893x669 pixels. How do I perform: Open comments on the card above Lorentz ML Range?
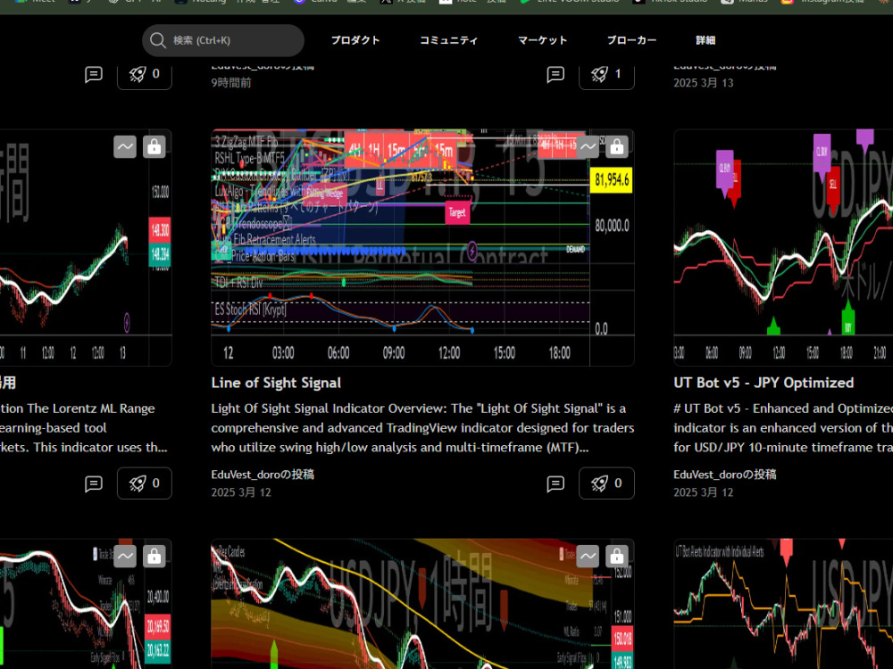click(x=94, y=75)
